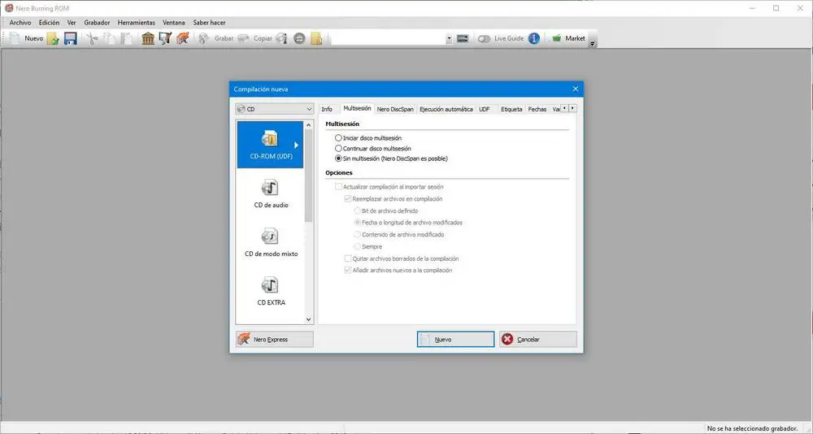The width and height of the screenshot is (813, 434).
Task: Switch to the UDF tab
Action: (485, 110)
